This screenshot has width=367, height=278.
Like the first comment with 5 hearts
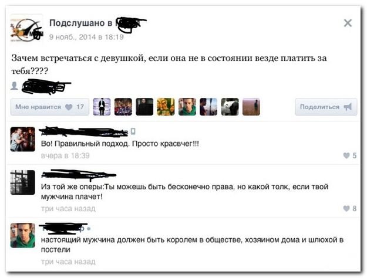click(350, 155)
